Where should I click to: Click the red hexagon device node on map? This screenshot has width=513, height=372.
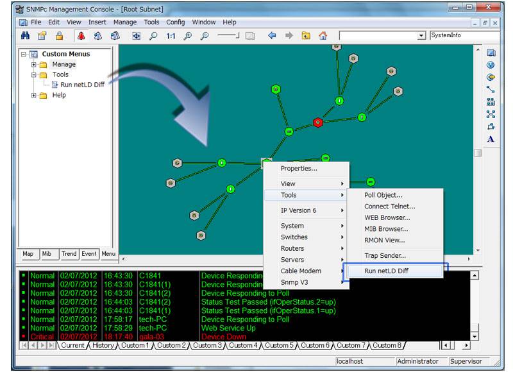pos(317,122)
